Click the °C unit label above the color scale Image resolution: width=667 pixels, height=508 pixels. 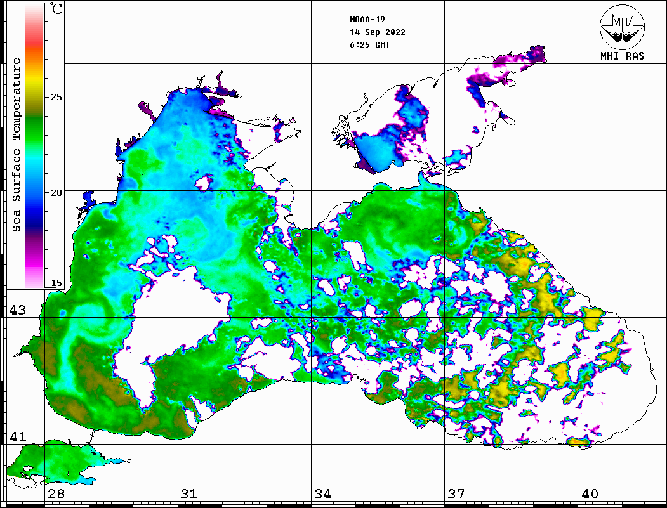pos(56,10)
